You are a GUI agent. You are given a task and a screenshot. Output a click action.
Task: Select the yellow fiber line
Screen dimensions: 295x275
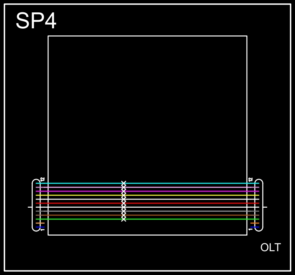click(184, 195)
